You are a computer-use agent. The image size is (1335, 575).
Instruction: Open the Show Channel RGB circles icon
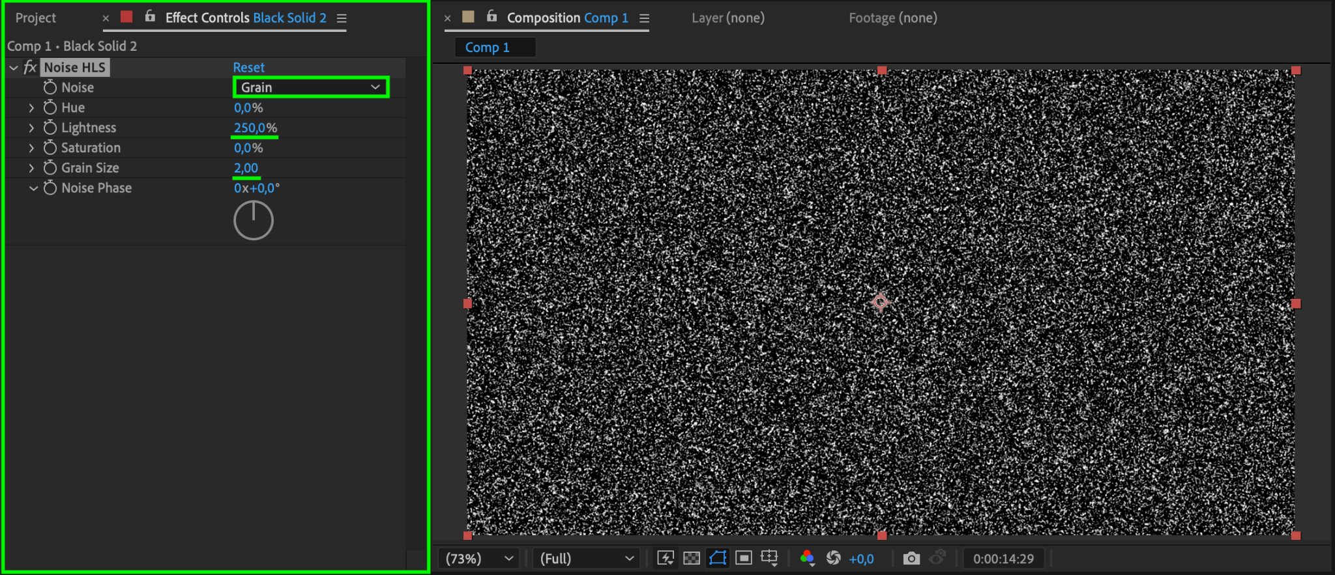tap(807, 557)
